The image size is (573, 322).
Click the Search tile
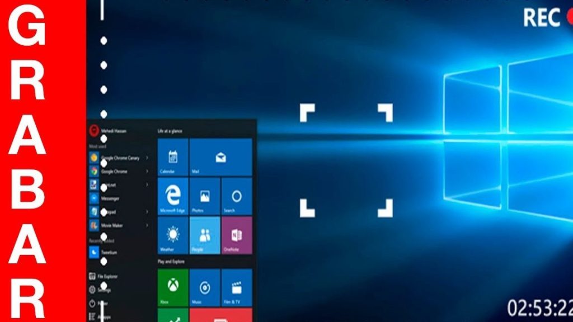coord(237,196)
